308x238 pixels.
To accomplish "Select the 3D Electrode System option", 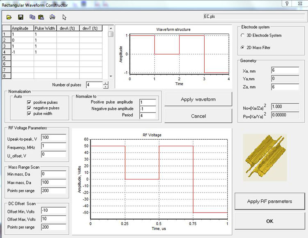I will point(243,35).
